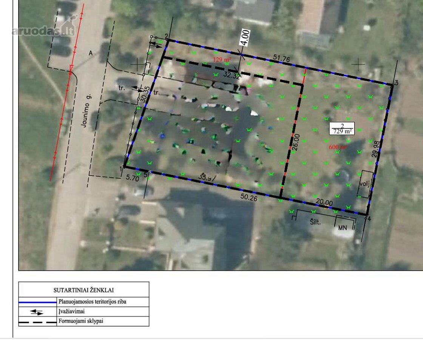Click the red '600 m²' area label
This screenshot has height=340, width=423.
click(x=338, y=147)
